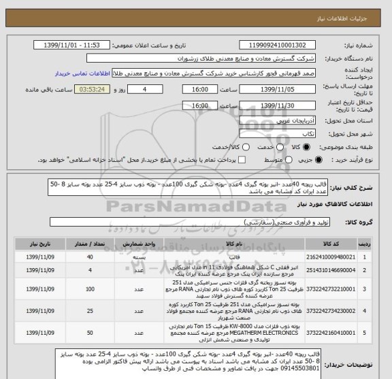Click the جزئیات اطلاعات نیاز header title

(342, 19)
